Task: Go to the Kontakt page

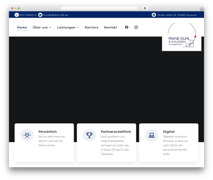Action: (111, 27)
